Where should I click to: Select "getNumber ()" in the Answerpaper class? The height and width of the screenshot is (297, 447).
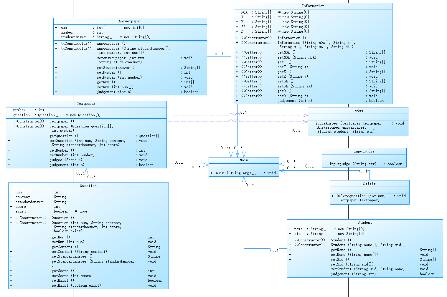(109, 72)
